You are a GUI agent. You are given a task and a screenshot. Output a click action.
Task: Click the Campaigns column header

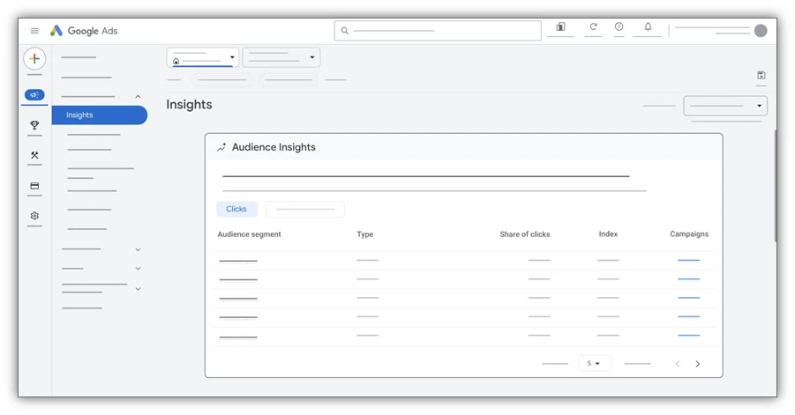click(x=689, y=233)
